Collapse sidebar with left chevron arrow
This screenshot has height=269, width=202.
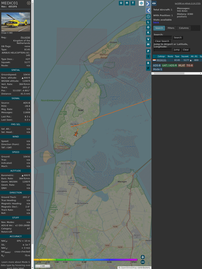(x=148, y=11)
